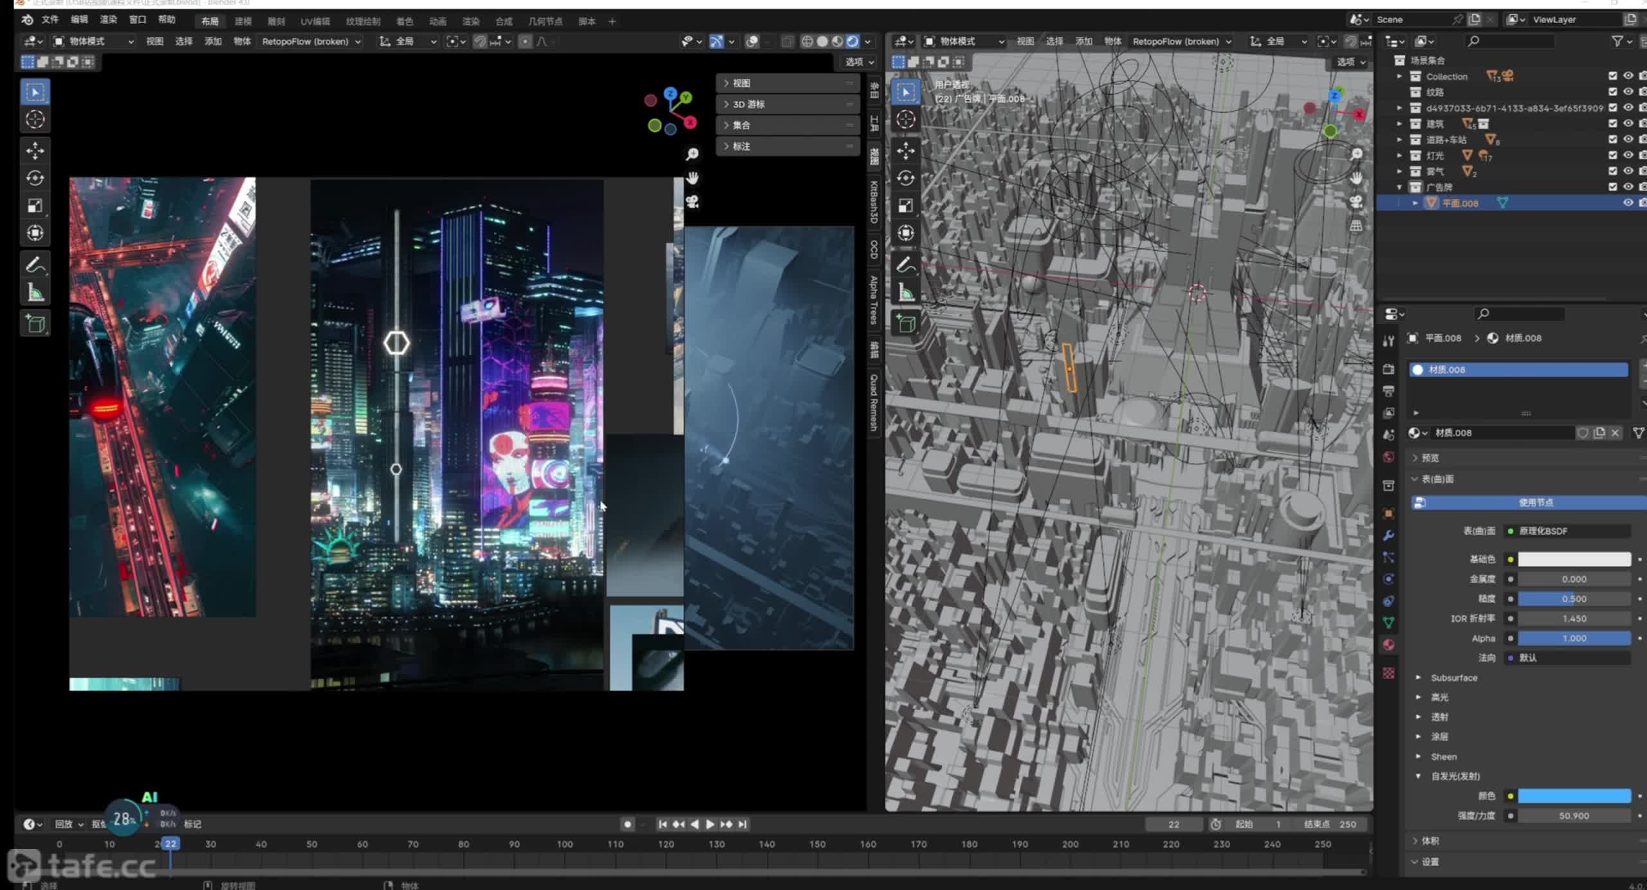Open the 全局 orientation dropdown in right viewport
Screen dimensions: 1647x890
pyautogui.click(x=1278, y=41)
